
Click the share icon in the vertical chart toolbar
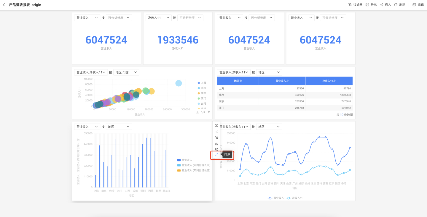click(216, 132)
